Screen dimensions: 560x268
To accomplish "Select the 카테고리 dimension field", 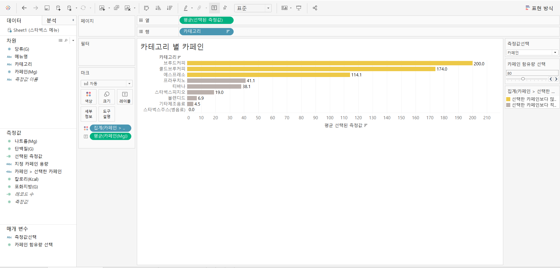I will pos(23,64).
